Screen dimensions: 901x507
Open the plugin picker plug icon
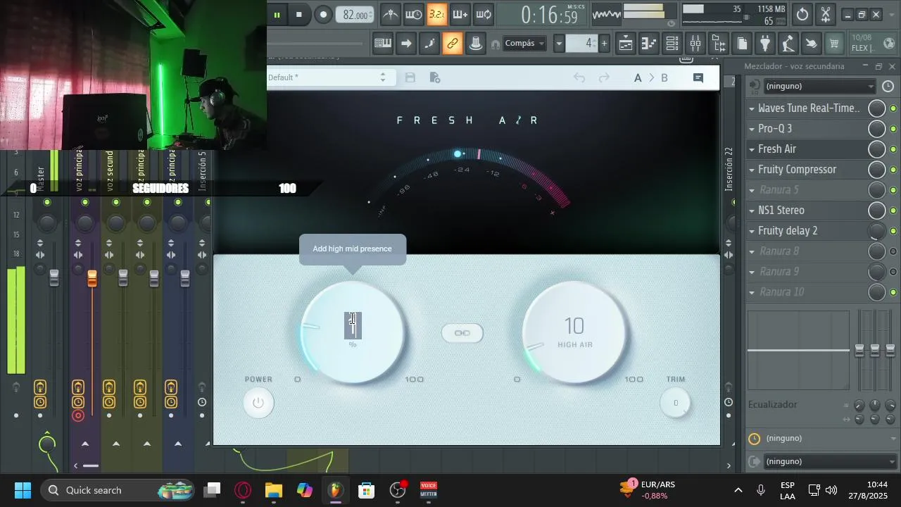765,44
